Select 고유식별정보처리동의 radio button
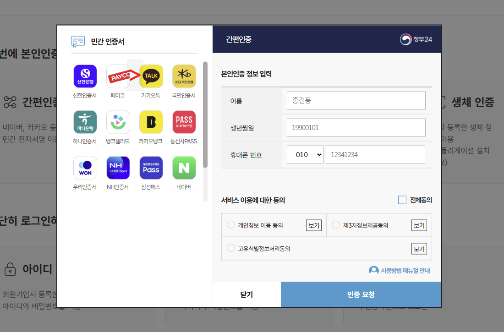This screenshot has width=504, height=332. 231,248
